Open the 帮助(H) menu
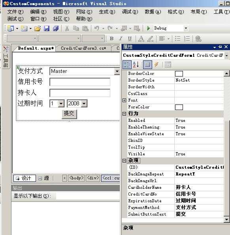This screenshot has width=230, height=235. coord(84,19)
